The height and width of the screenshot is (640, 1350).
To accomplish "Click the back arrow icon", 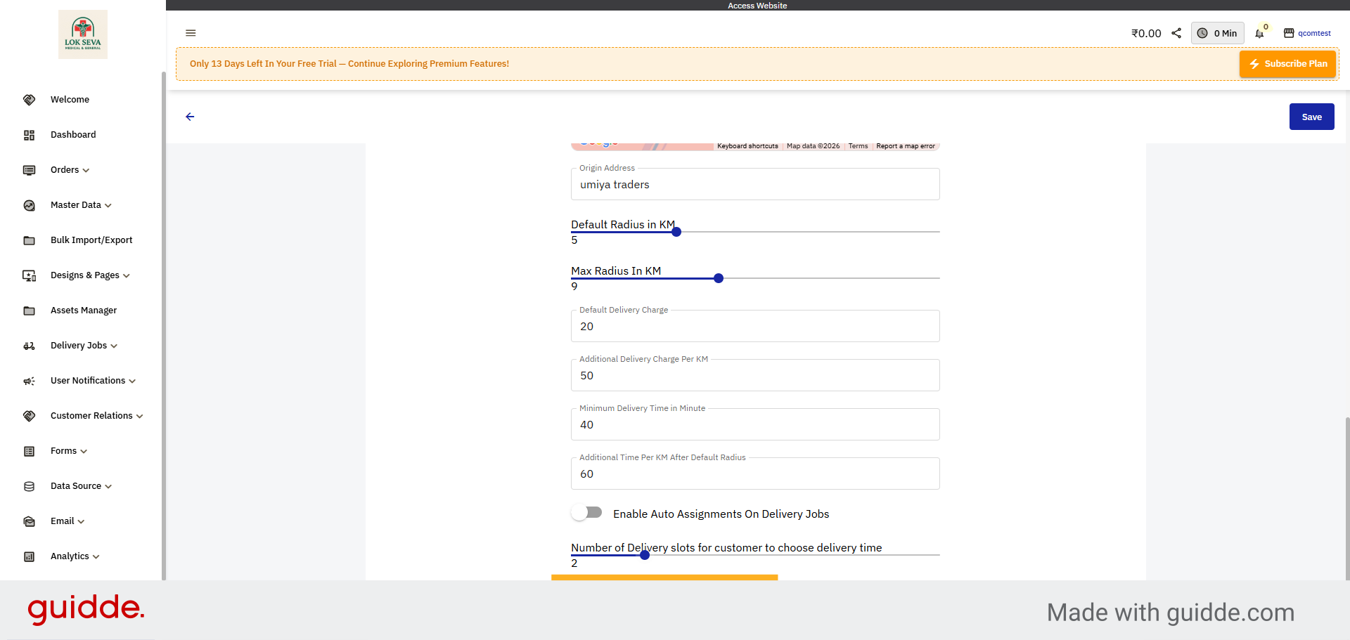I will 190,117.
